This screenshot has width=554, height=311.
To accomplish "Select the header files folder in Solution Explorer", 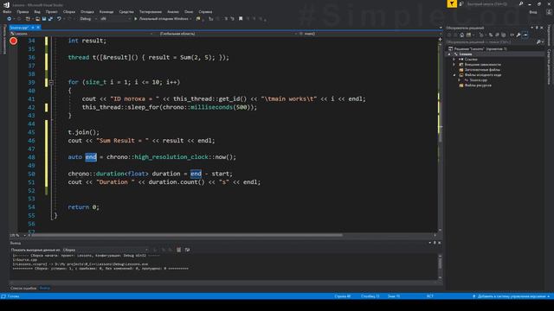I will coord(482,70).
